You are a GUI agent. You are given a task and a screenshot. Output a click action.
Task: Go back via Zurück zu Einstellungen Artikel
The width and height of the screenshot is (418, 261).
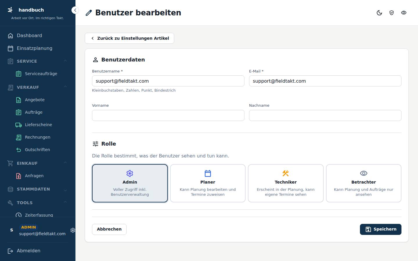coord(129,38)
